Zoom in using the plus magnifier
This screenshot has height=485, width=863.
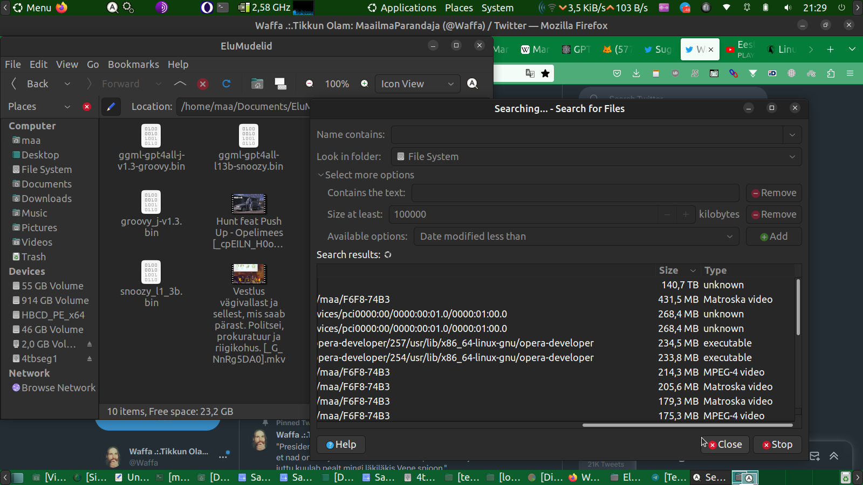[365, 84]
